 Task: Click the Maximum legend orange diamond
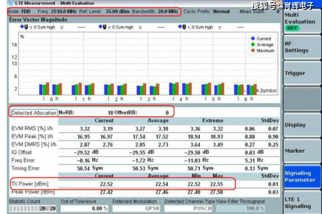pos(253,50)
